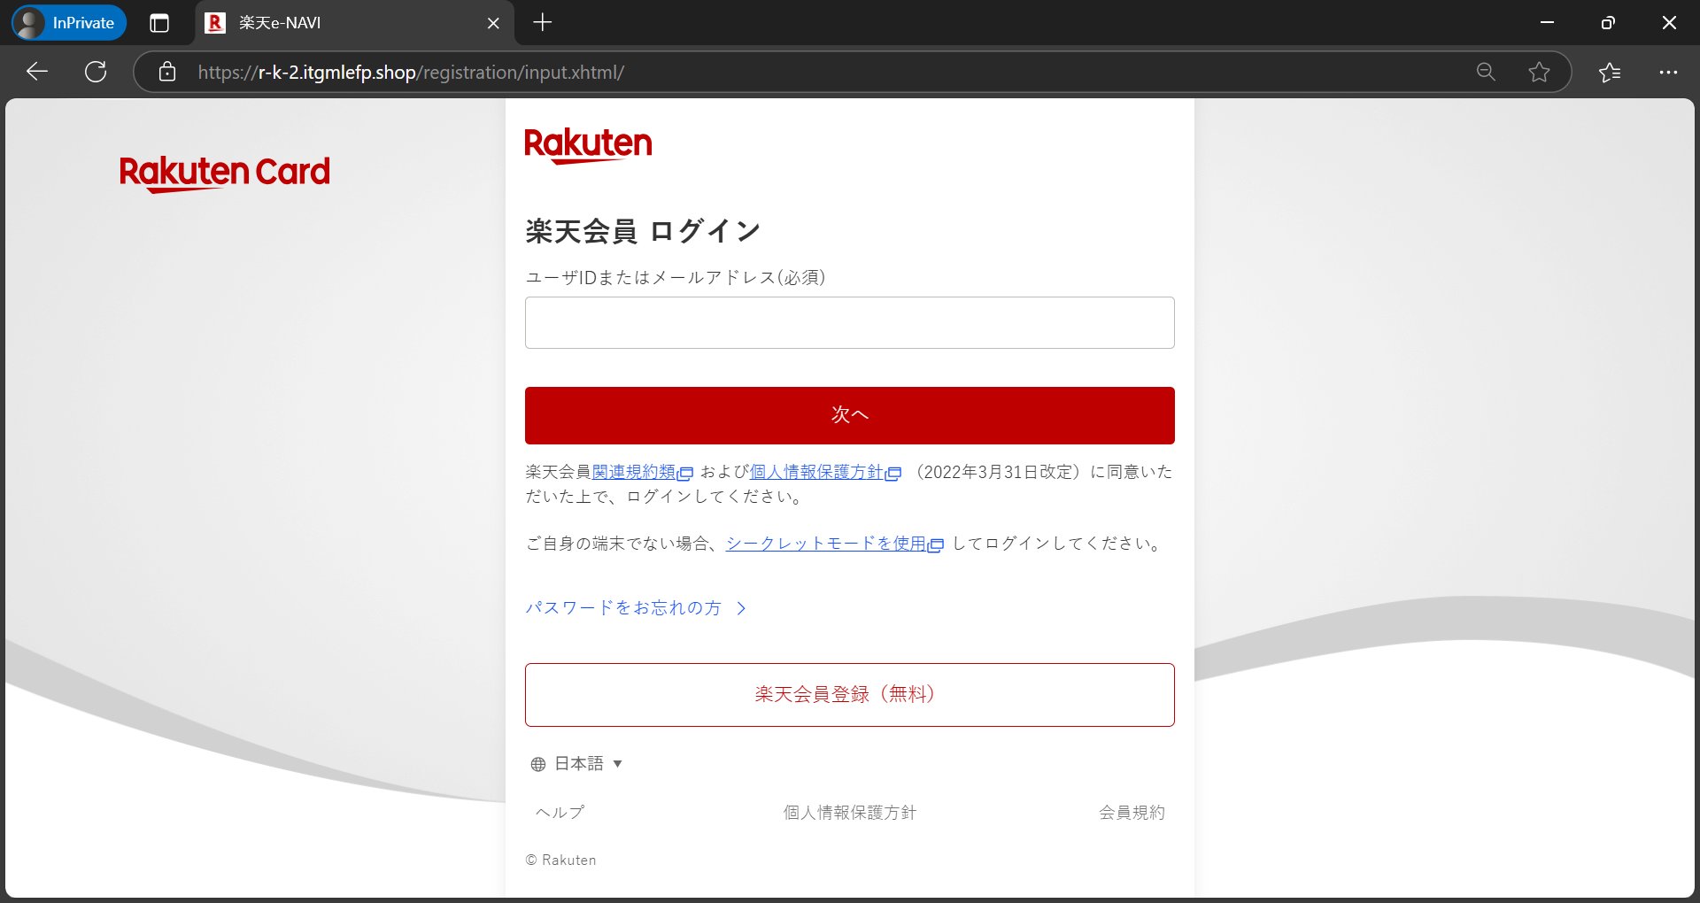Restore down the browser window
The width and height of the screenshot is (1700, 903).
(x=1608, y=23)
